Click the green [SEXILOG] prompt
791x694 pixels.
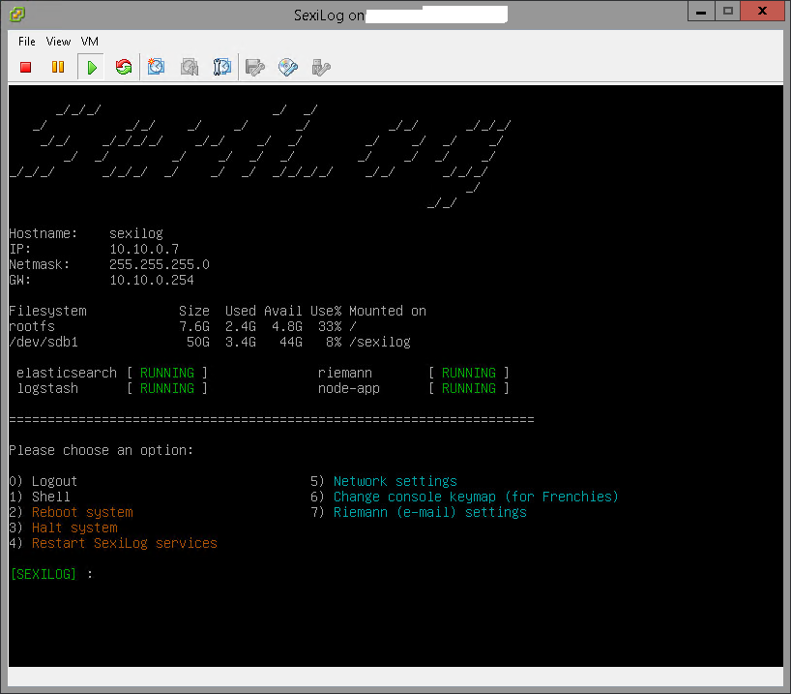click(x=44, y=574)
